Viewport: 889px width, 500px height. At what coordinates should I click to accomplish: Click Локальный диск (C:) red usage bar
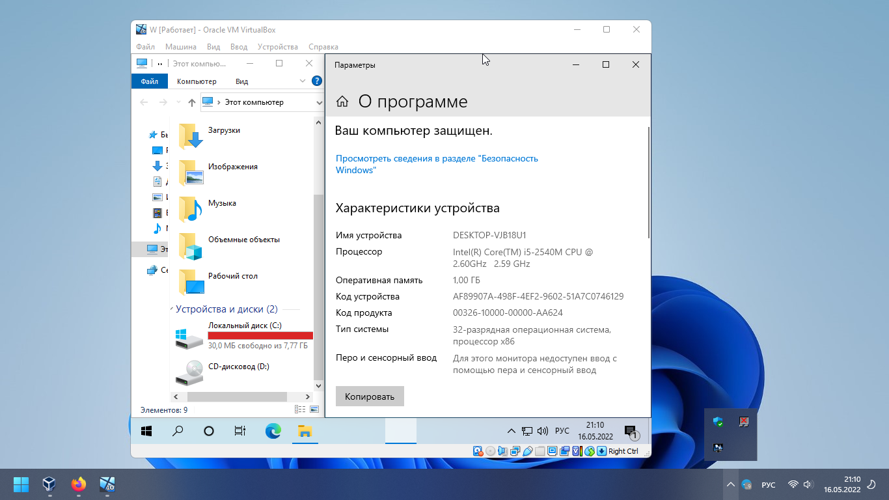[260, 336]
